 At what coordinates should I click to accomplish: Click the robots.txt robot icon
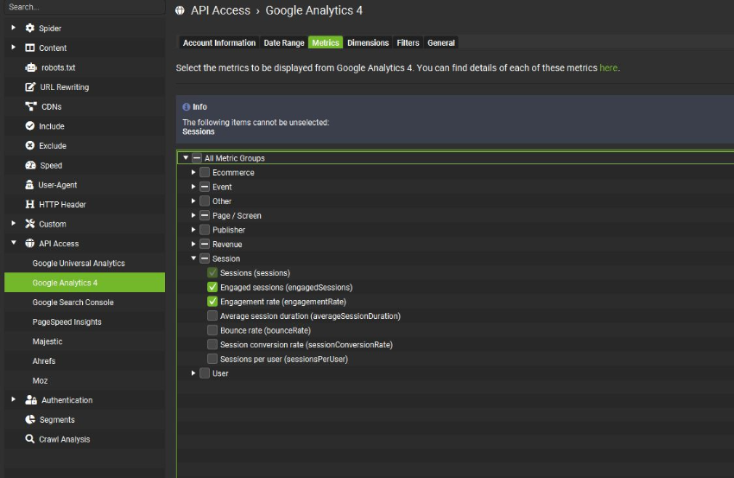31,67
